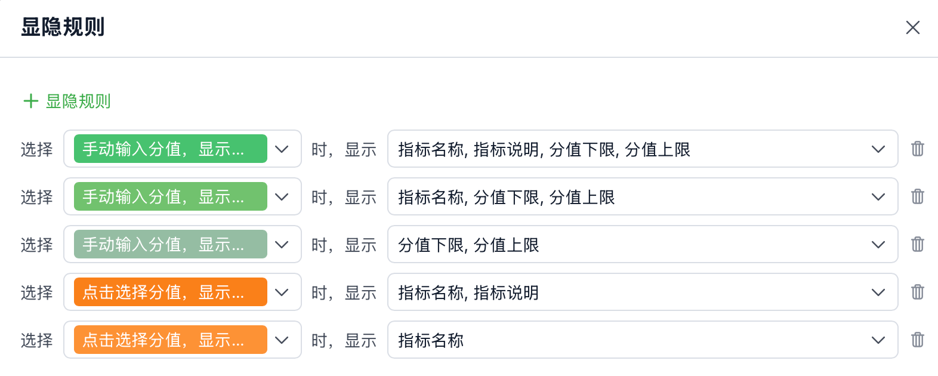Open the third row's condition select chevron

pyautogui.click(x=282, y=244)
